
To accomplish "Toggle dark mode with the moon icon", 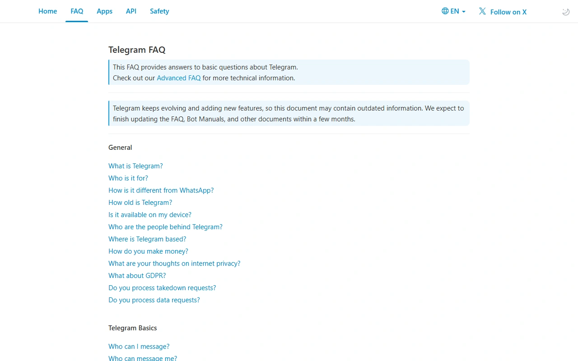I will [x=565, y=12].
